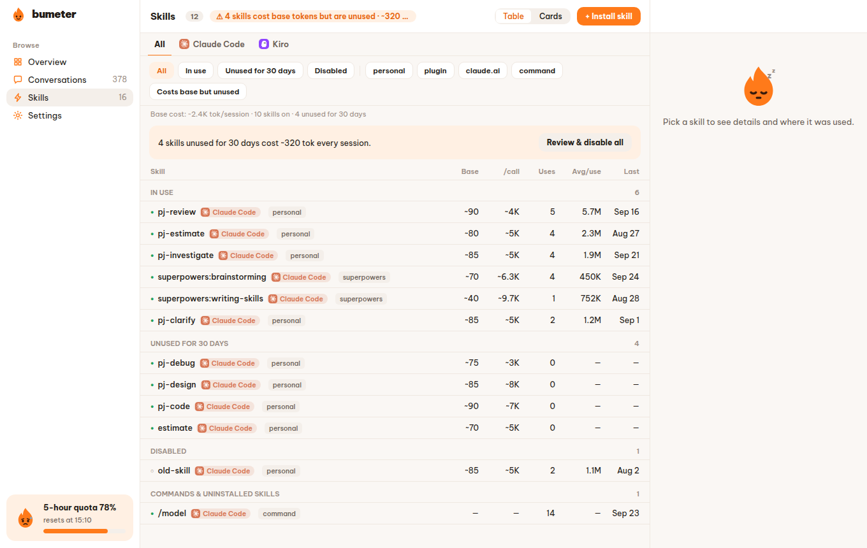Open the Conversations page in sidebar
Viewport: 867px width, 548px height.
coord(70,80)
